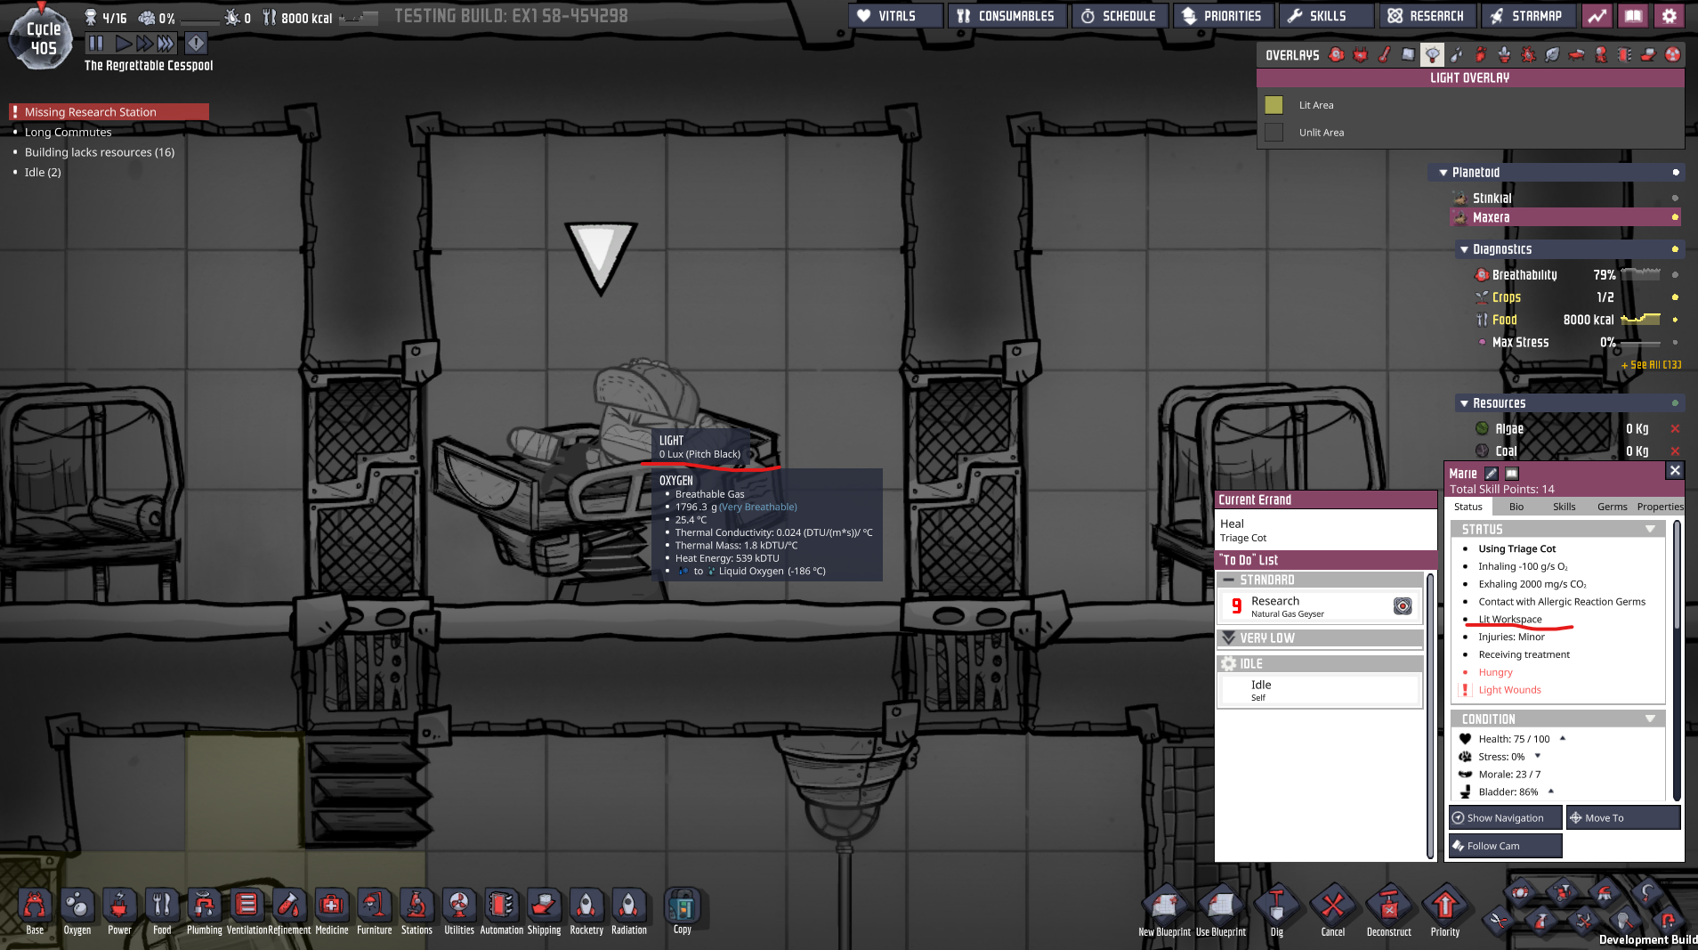Click the Priority tool icon
The image size is (1698, 950).
[x=1444, y=907]
